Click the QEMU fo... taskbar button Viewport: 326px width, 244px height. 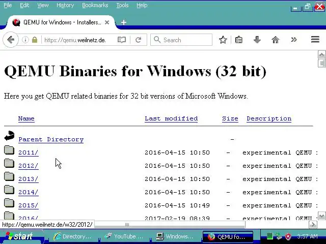228,236
